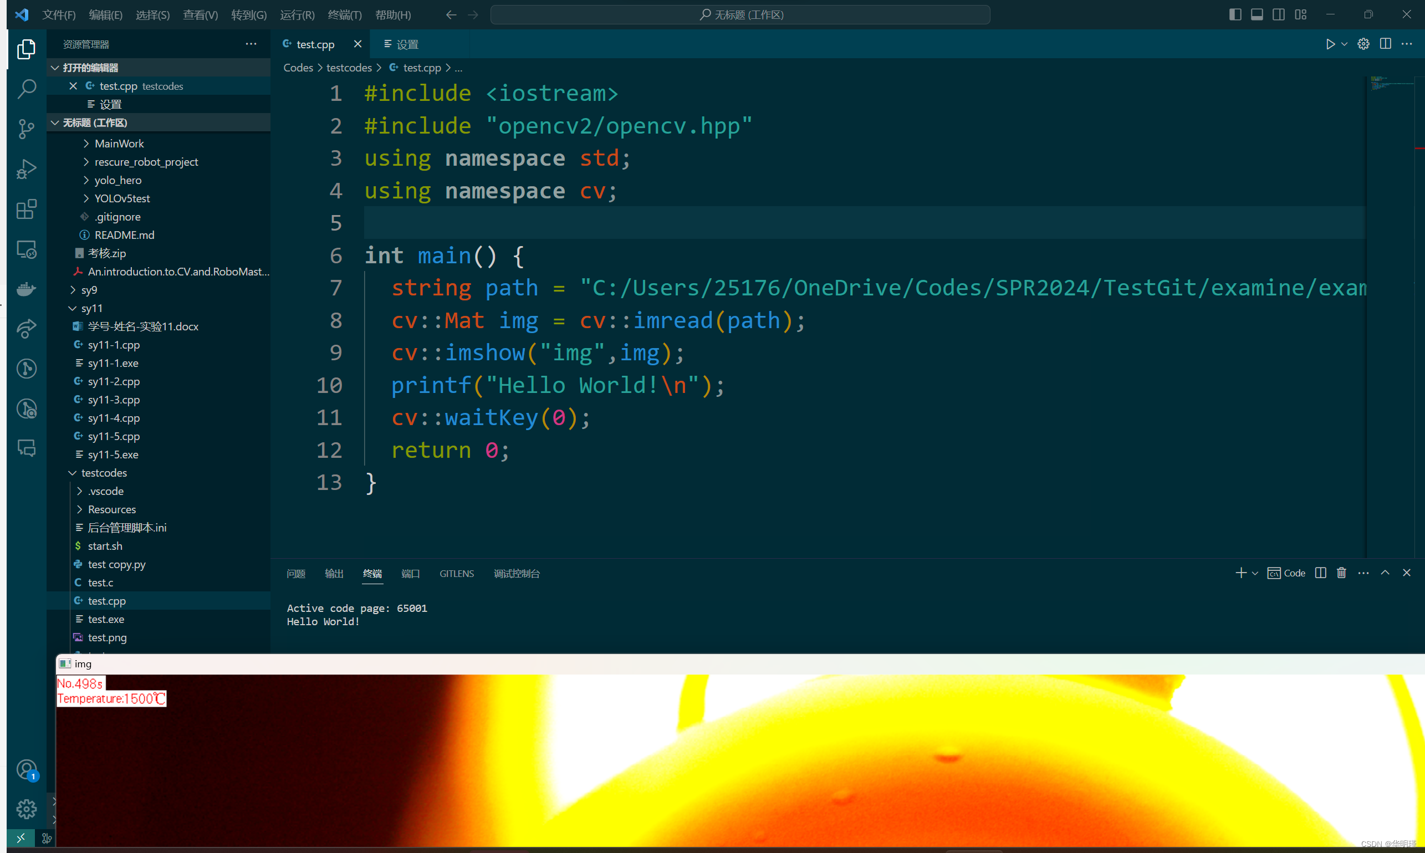Open the Extensions view
Image resolution: width=1425 pixels, height=853 pixels.
coord(27,209)
